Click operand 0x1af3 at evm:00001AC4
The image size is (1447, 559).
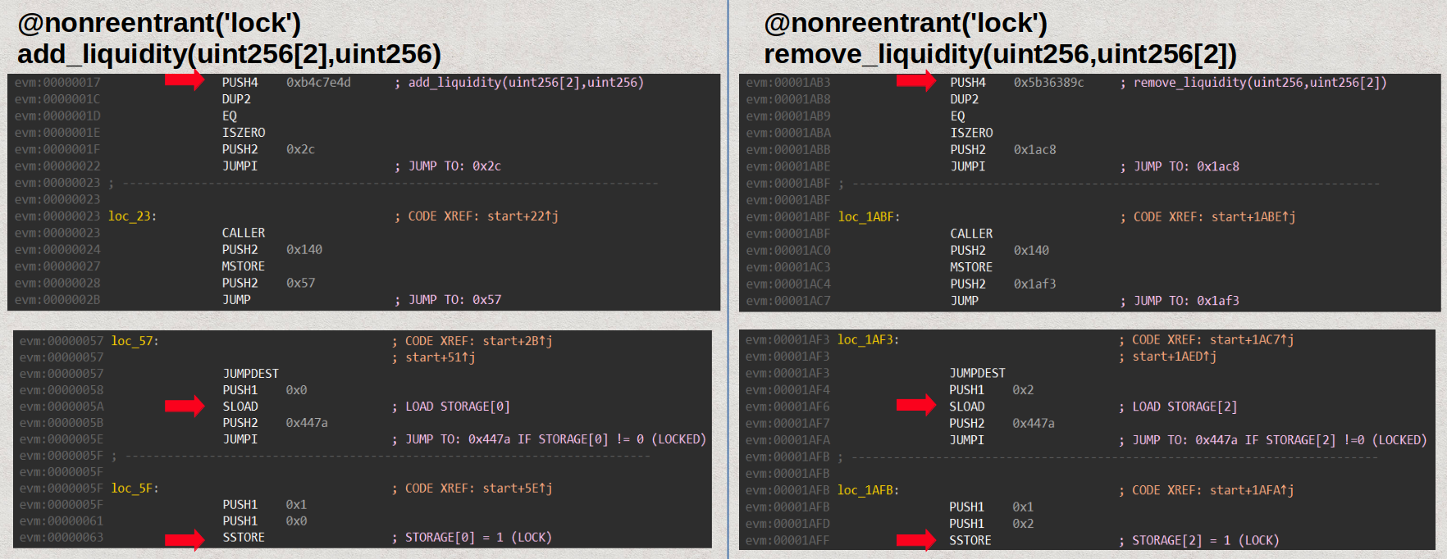coord(1035,284)
